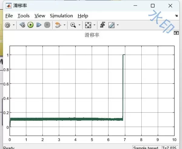
Task: Toggle the Triggers tool icon
Action: point(102,25)
